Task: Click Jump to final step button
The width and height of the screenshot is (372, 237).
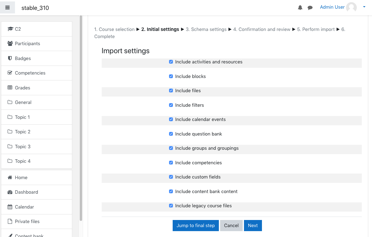Action: coord(196,226)
